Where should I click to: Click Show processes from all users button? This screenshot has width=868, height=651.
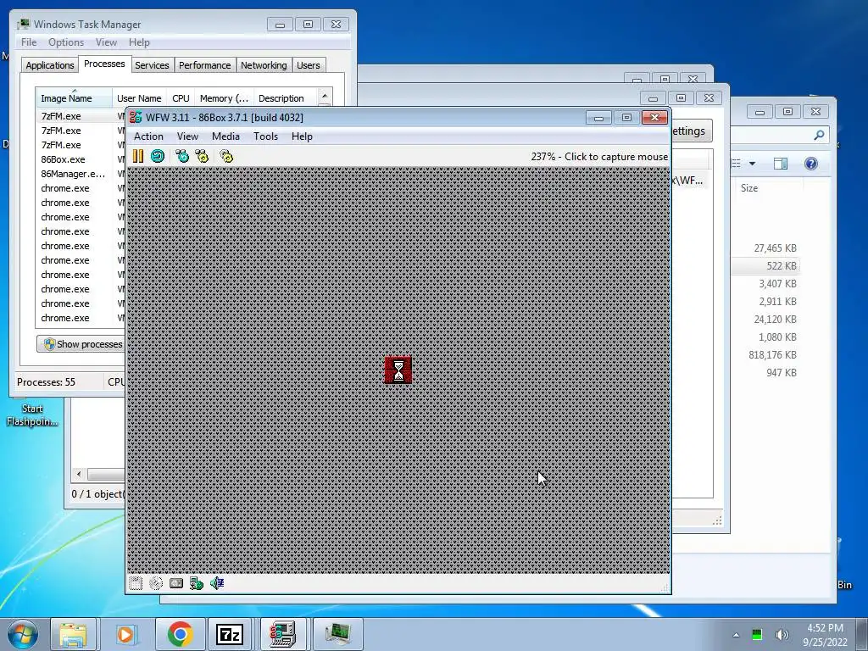click(x=81, y=344)
